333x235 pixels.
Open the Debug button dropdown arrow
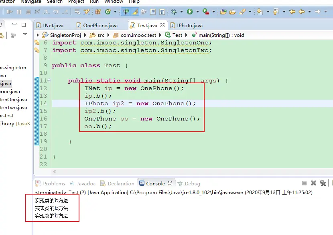click(x=181, y=12)
